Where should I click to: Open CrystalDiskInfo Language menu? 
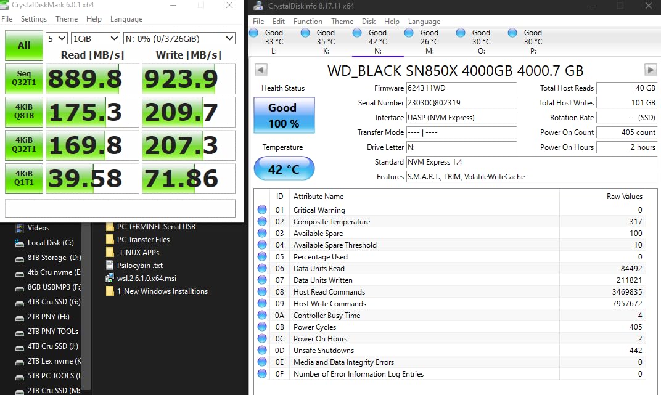tap(424, 22)
